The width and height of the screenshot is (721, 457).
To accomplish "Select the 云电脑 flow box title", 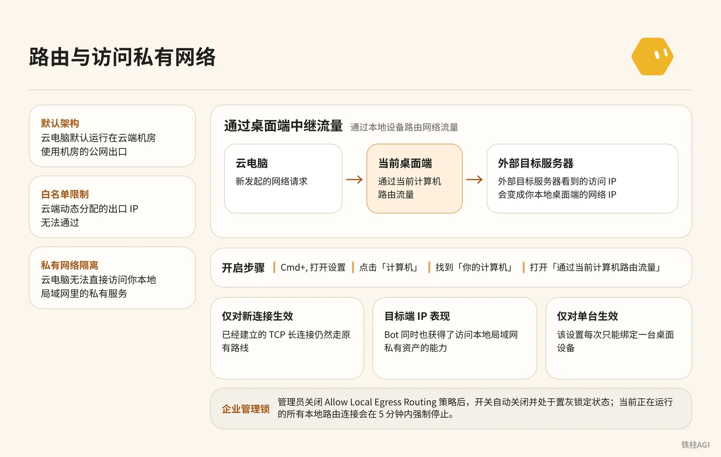I will (251, 163).
